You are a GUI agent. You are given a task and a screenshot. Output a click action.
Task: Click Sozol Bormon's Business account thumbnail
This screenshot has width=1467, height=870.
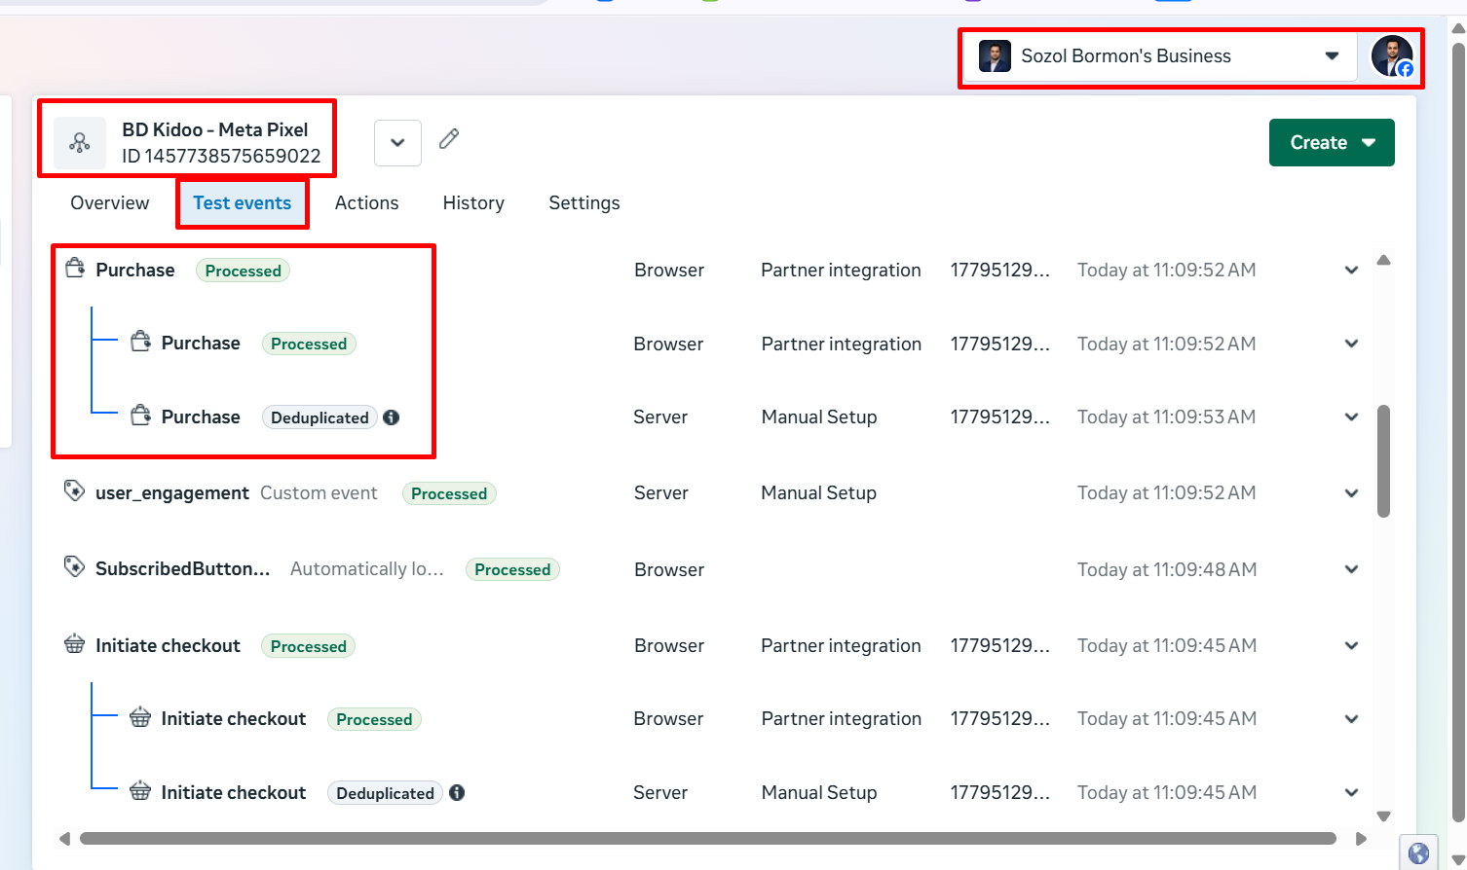tap(995, 56)
